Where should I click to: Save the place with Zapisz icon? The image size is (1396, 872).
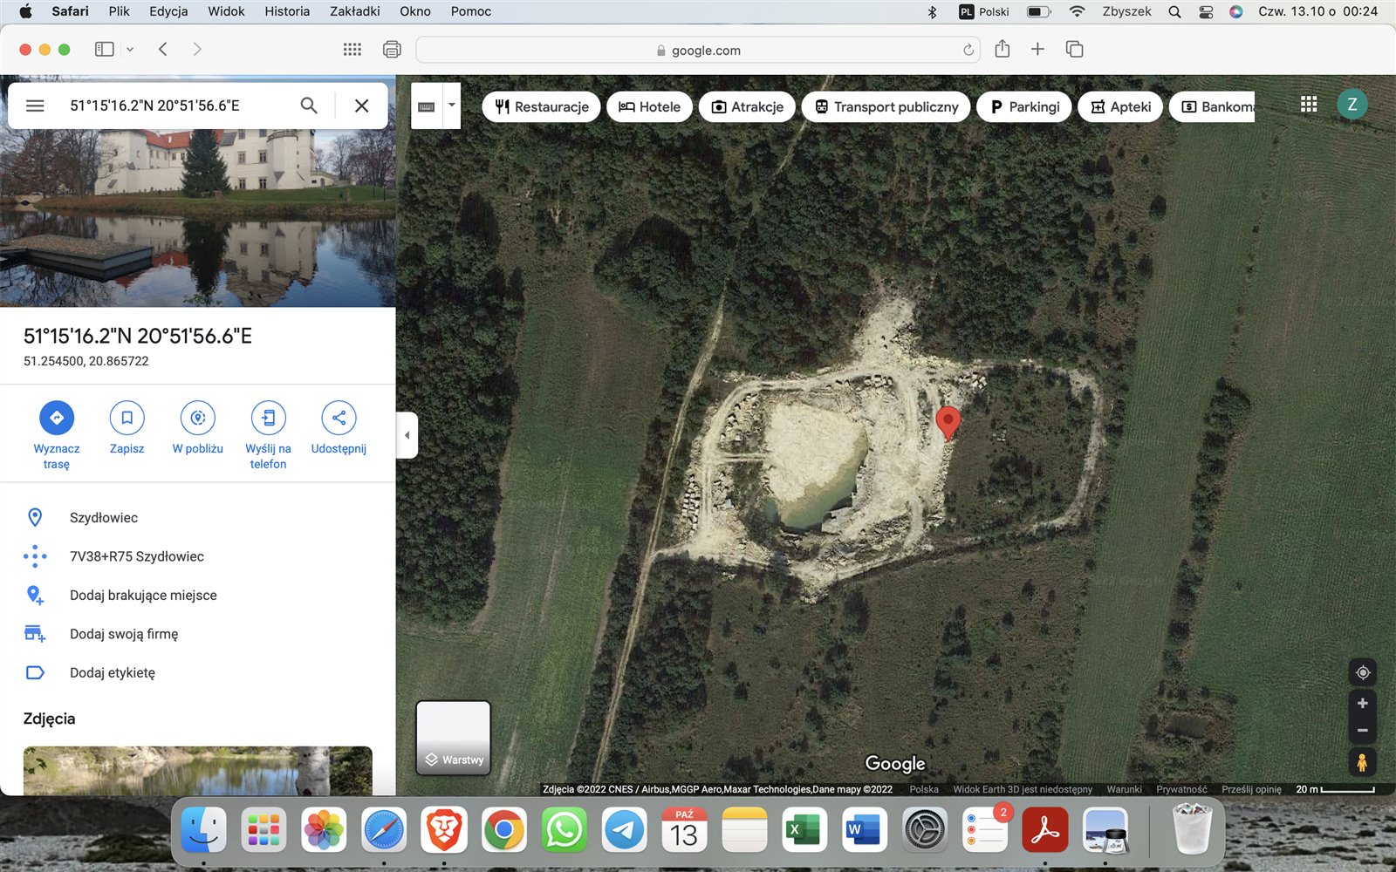point(127,419)
